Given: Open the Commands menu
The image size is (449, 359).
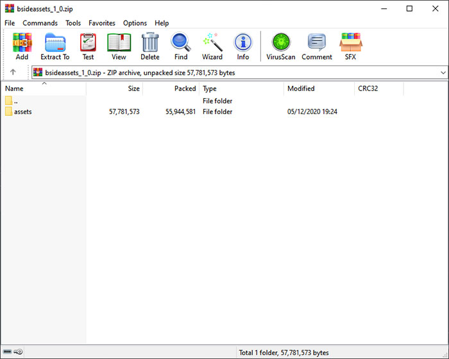Looking at the screenshot, I should coord(40,23).
